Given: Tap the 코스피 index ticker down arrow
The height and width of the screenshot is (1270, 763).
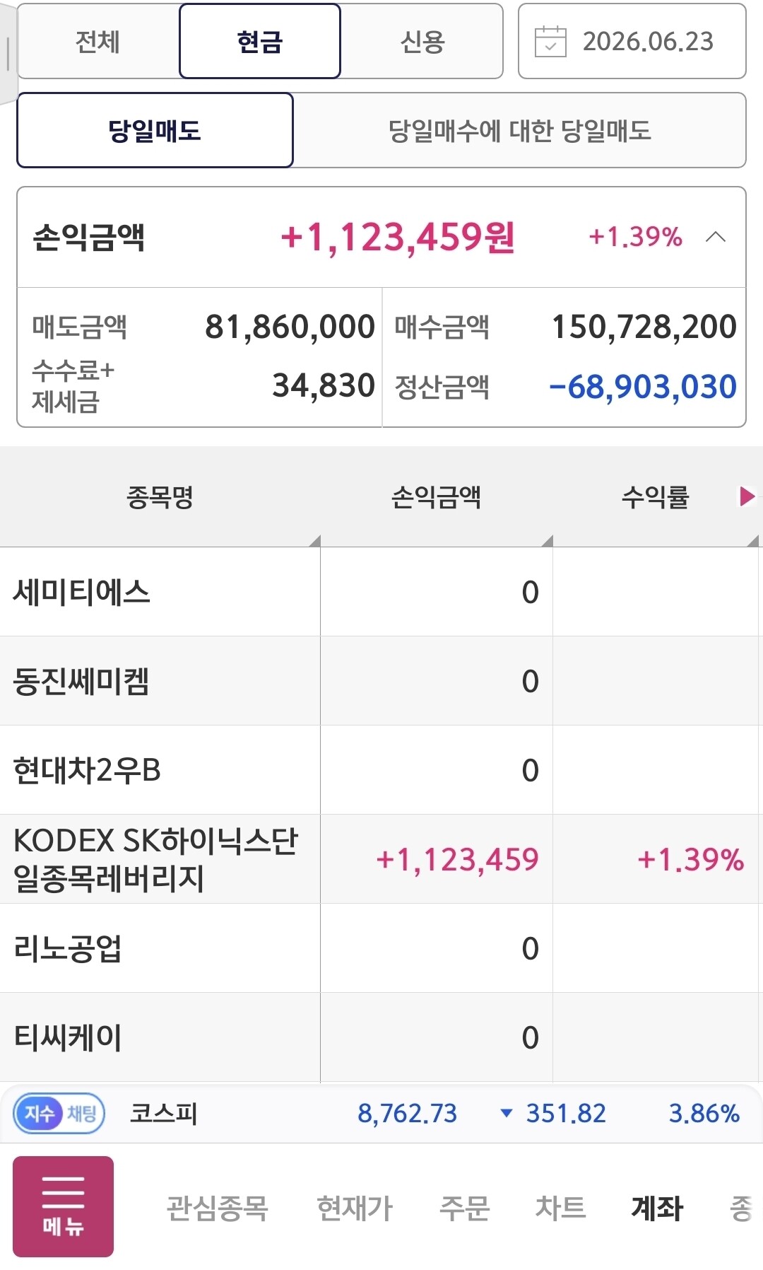Looking at the screenshot, I should 506,1113.
